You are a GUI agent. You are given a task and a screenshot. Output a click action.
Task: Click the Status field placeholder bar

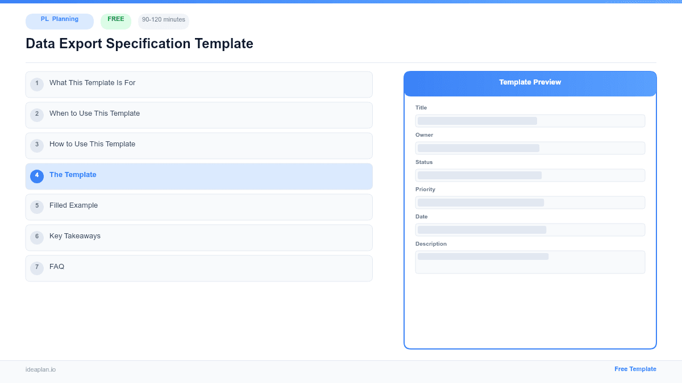(x=530, y=175)
